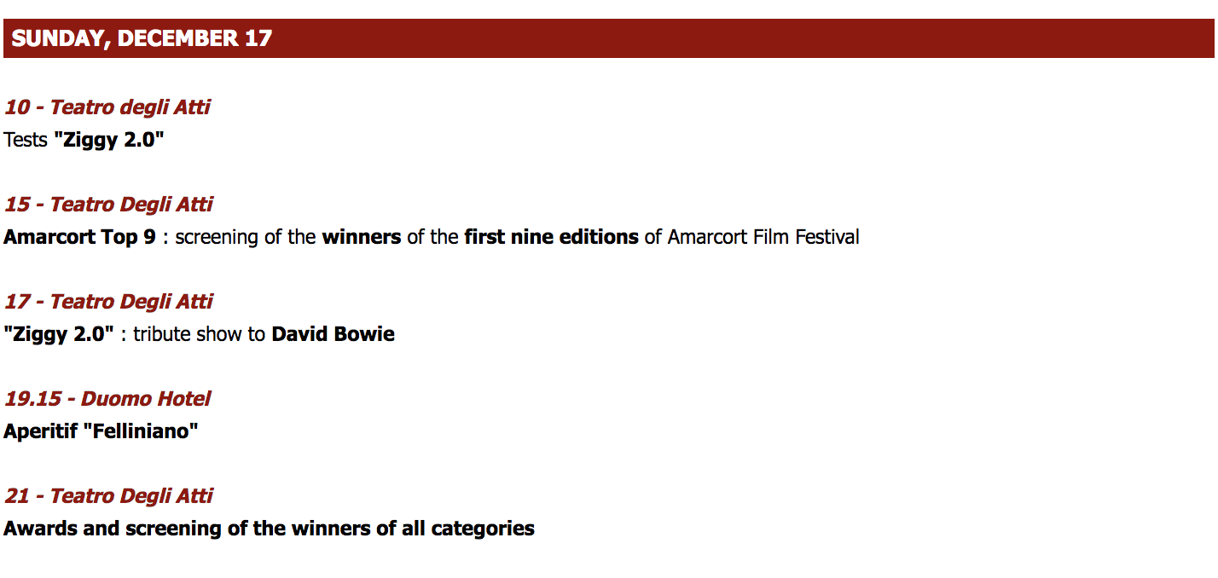Click the bold David Bowie name
The height and width of the screenshot is (578, 1218).
click(x=333, y=334)
